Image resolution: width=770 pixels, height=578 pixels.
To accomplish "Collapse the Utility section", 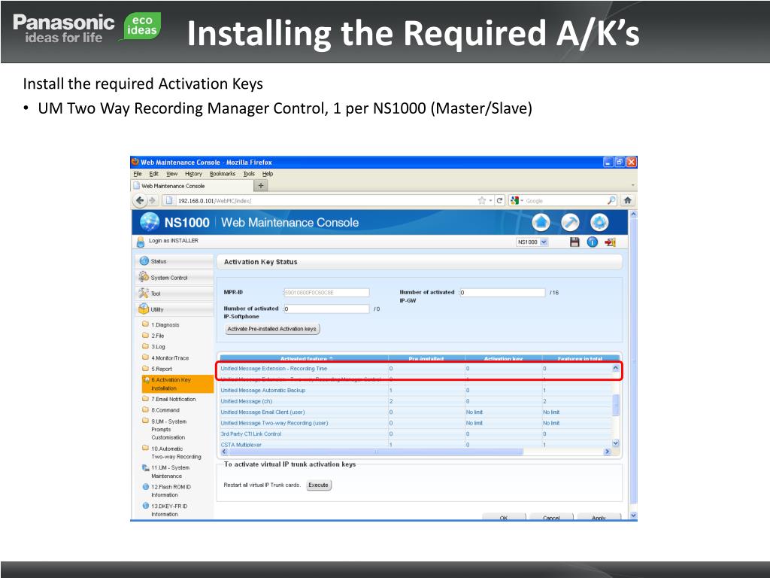I will tap(174, 309).
